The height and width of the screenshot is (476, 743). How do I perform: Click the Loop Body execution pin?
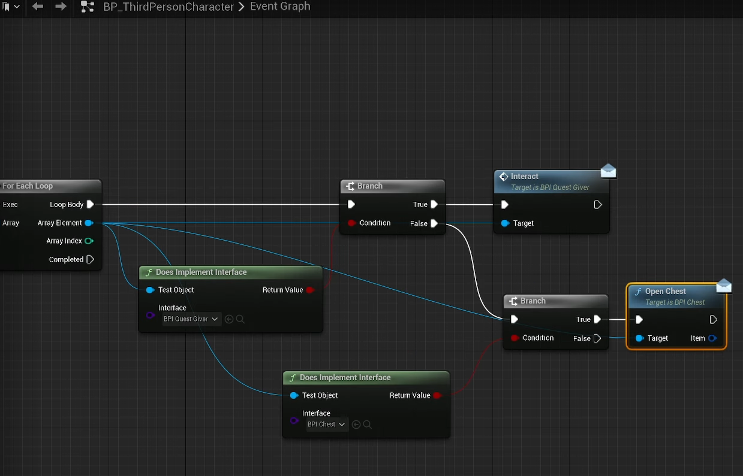coord(90,205)
